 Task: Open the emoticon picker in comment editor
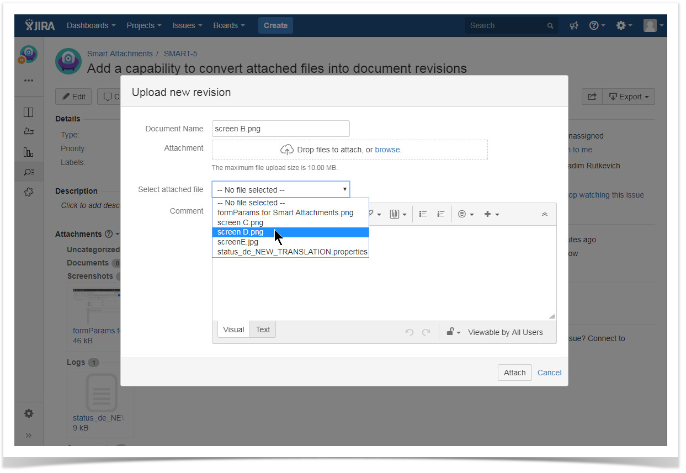tap(466, 214)
